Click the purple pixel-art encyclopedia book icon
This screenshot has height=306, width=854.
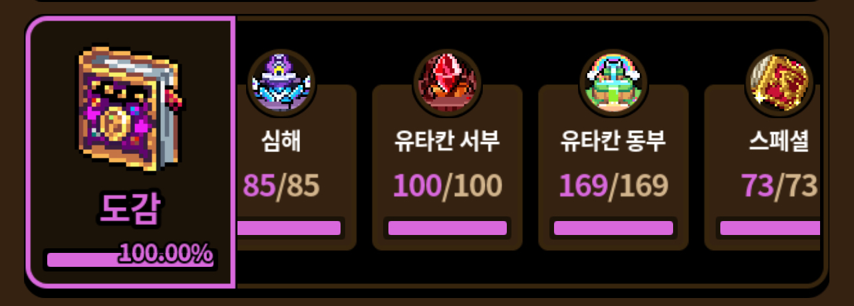click(x=130, y=110)
